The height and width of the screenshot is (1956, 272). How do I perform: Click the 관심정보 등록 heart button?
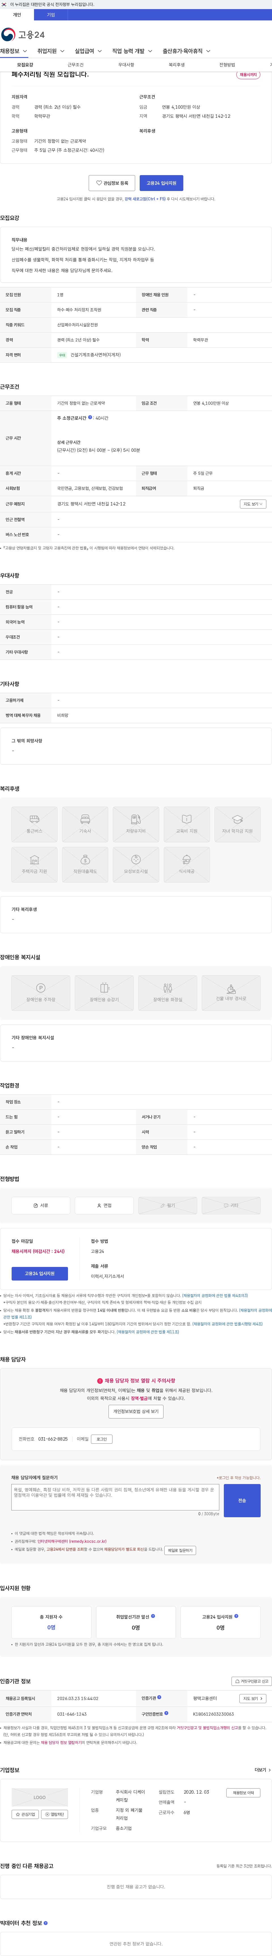pyautogui.click(x=112, y=183)
